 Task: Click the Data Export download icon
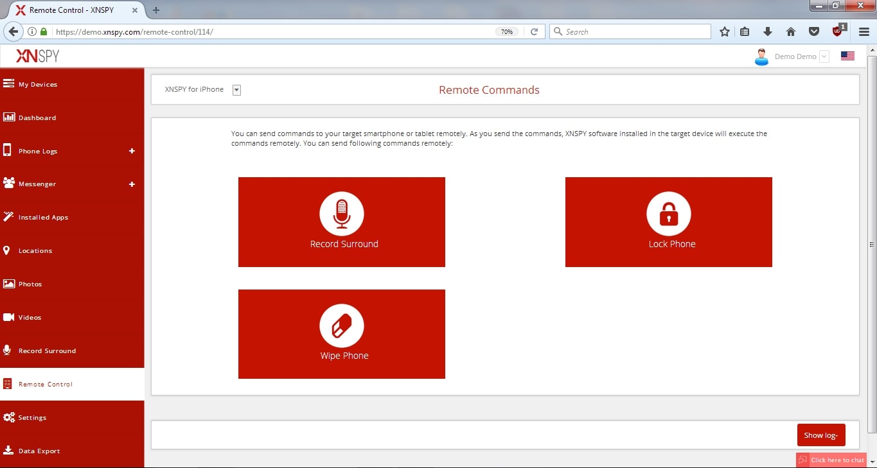[x=8, y=450]
